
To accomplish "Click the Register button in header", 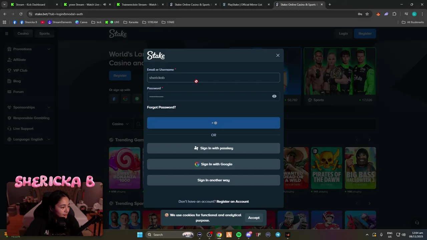I will [x=365, y=33].
